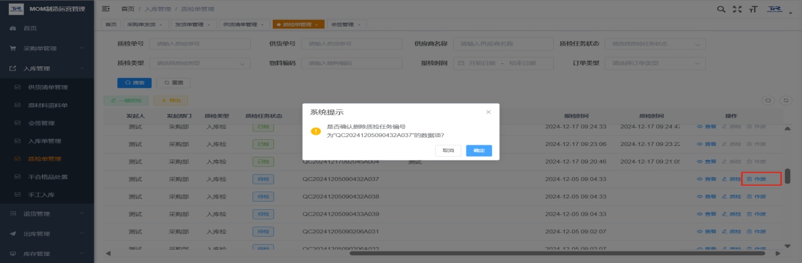Select 质检单管理 in the sidebar
This screenshot has width=802, height=263.
pyautogui.click(x=47, y=159)
